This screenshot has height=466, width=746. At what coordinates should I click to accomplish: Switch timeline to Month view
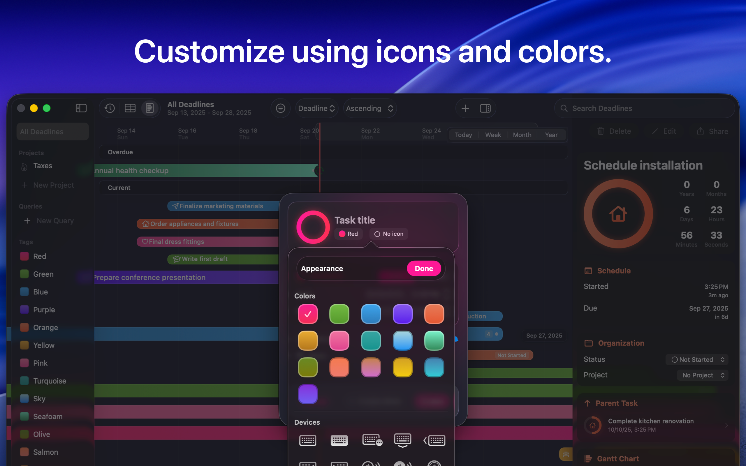[522, 135]
